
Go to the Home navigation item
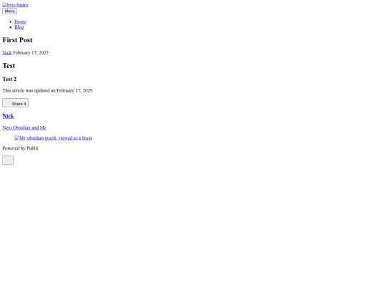[x=20, y=21]
